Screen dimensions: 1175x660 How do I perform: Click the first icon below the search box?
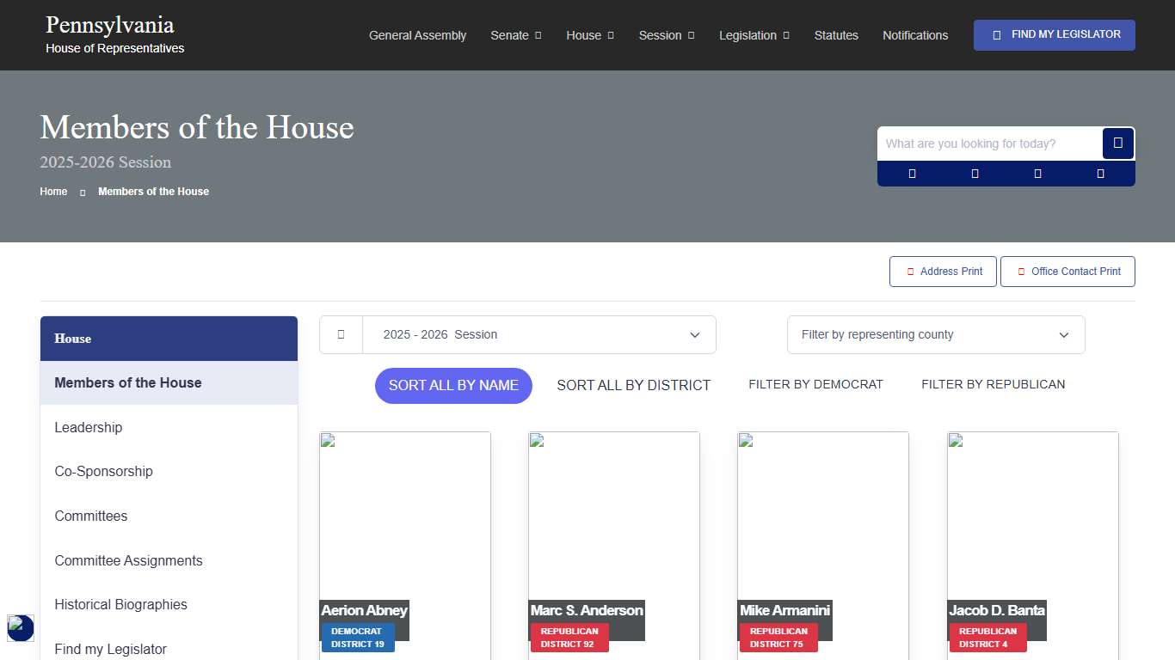point(912,174)
